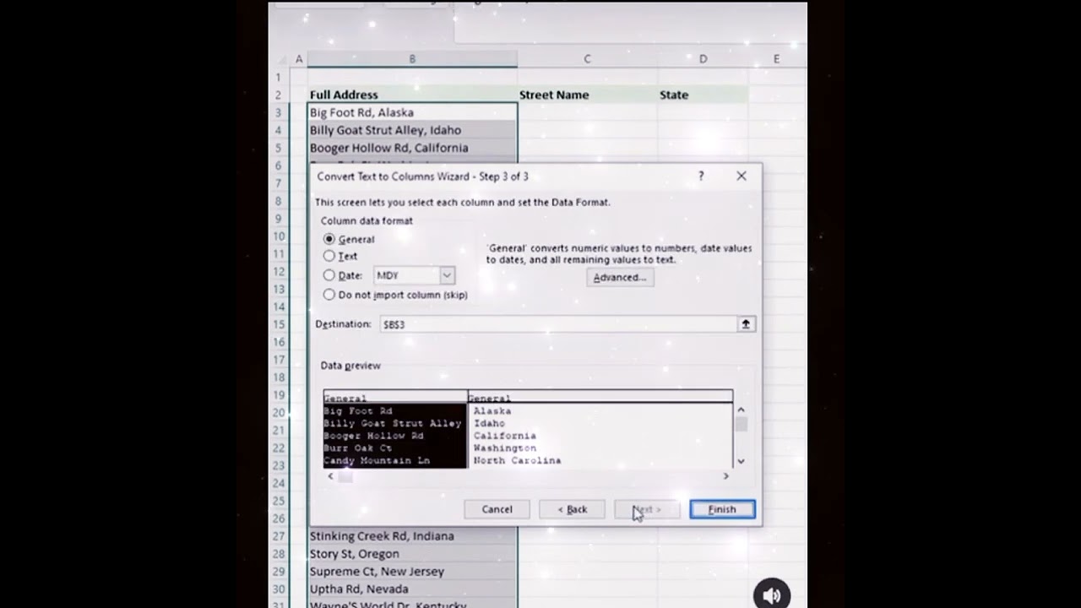Select Do not import column (skip)
Viewport: 1081px width, 608px height.
tap(329, 295)
